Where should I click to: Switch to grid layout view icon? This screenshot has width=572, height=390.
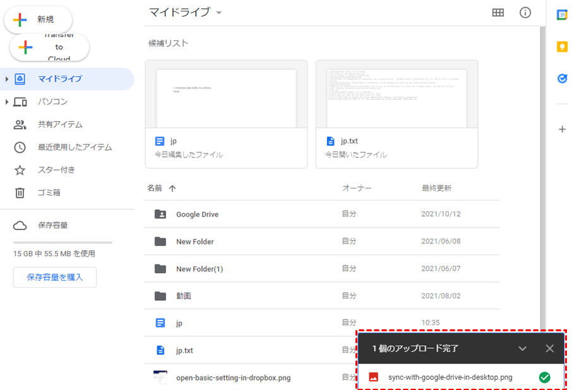pos(498,13)
